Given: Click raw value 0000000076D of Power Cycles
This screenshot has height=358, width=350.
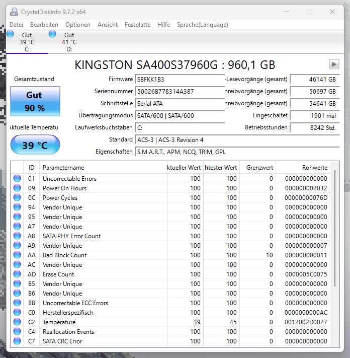Looking at the screenshot, I should point(306,198).
